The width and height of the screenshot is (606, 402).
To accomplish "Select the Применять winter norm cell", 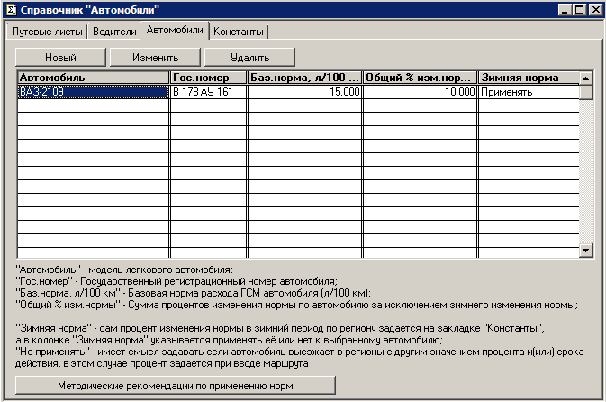I will [528, 92].
